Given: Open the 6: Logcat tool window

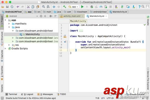Looking at the screenshot, I should tap(27, 94).
